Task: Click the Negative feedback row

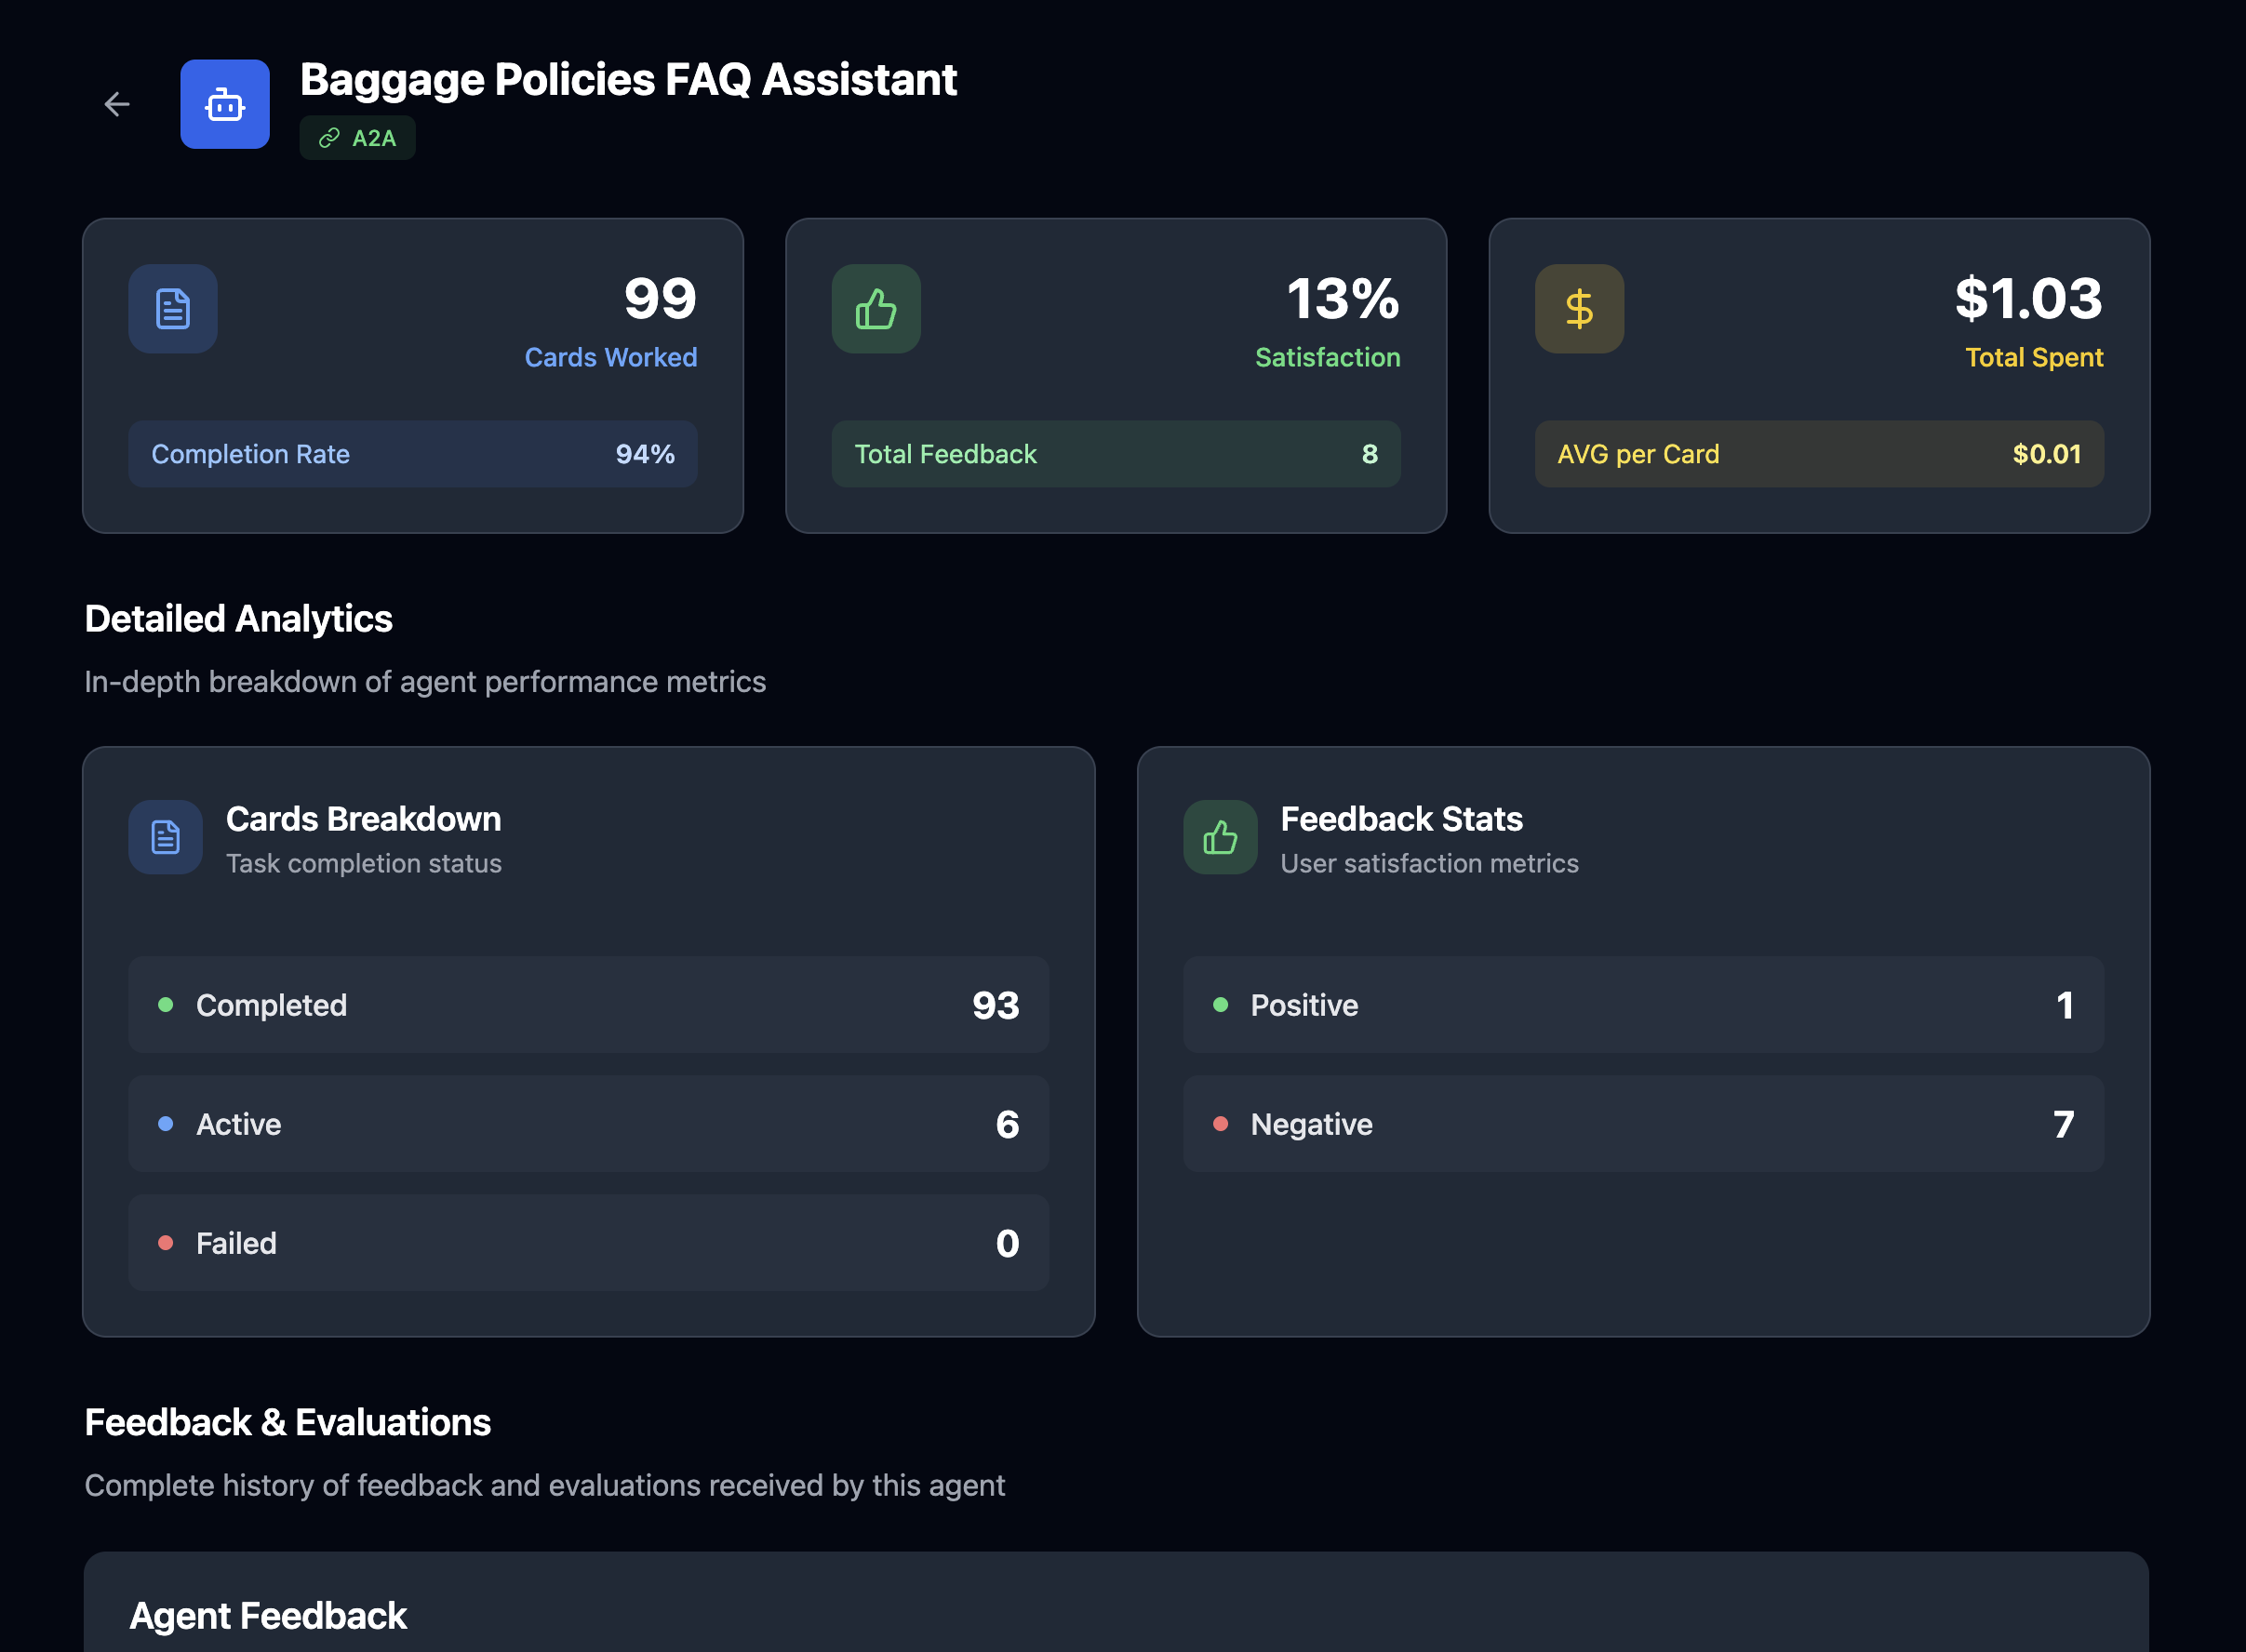Action: point(1642,1123)
